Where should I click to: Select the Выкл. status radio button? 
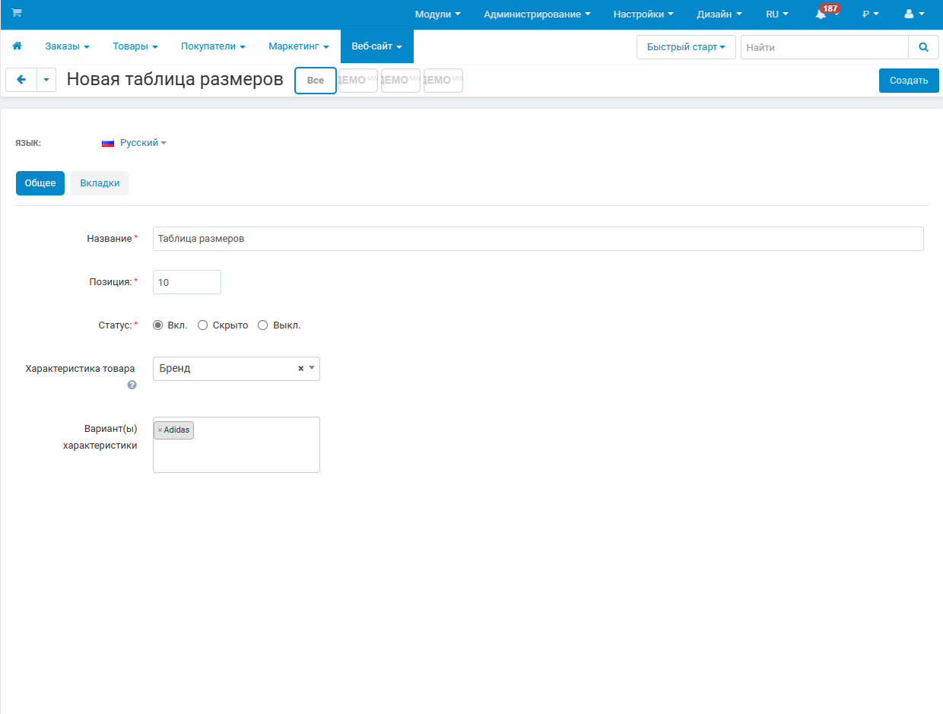[x=263, y=325]
